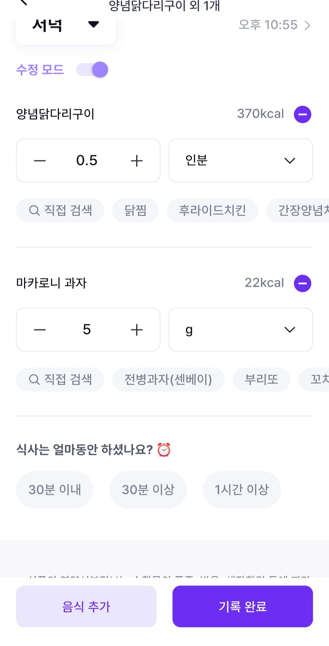The width and height of the screenshot is (329, 646).
Task: Open the 오후 10:55 time setting
Action: (x=274, y=25)
